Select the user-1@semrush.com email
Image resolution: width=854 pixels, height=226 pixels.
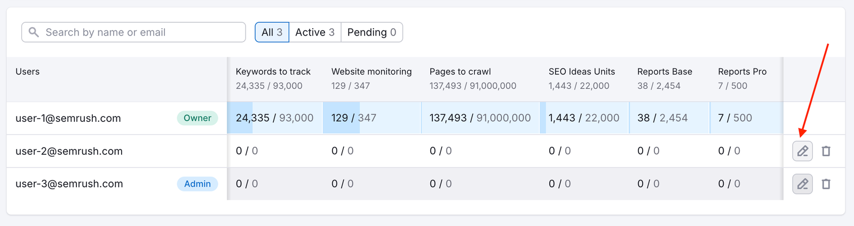tap(68, 118)
